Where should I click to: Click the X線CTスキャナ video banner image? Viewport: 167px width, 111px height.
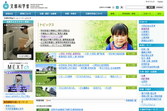18,40
